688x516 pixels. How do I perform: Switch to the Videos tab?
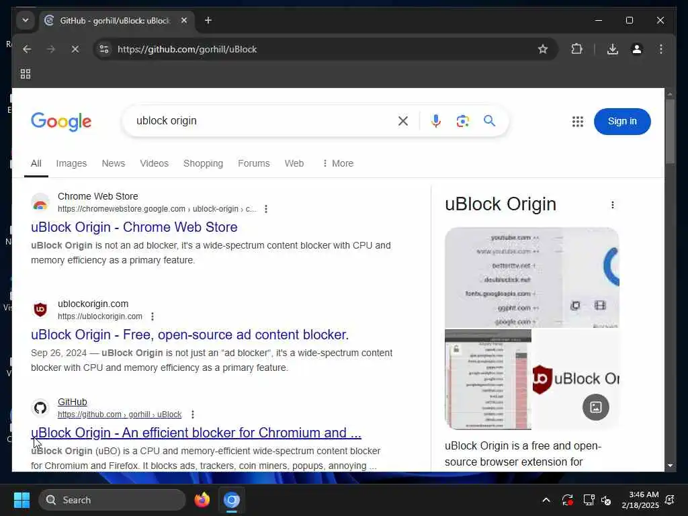(154, 163)
